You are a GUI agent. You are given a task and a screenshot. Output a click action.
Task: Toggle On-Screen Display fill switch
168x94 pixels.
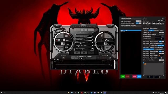pyautogui.click(x=161, y=54)
